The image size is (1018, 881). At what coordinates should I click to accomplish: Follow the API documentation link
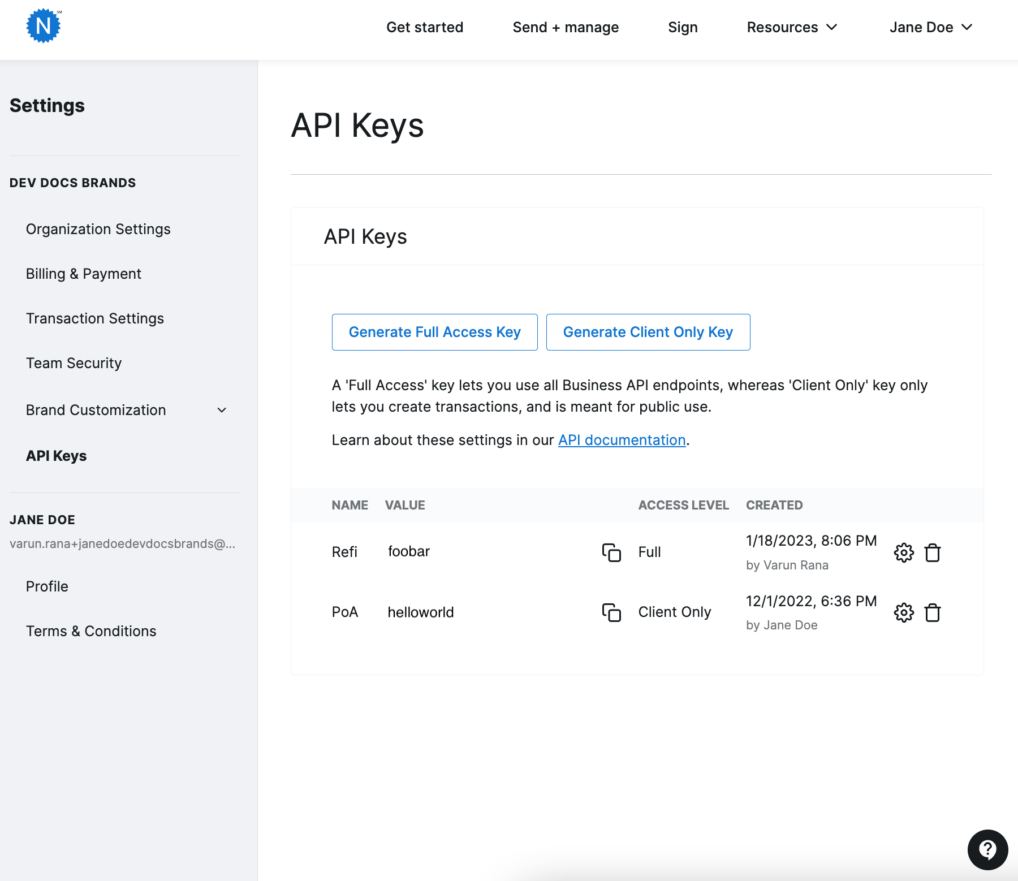(622, 440)
